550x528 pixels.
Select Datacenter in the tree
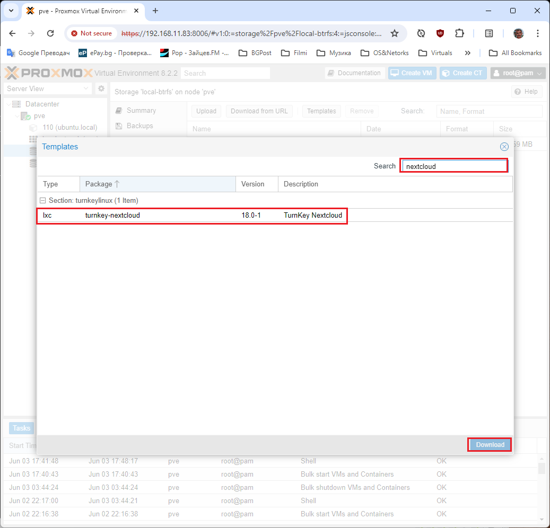(42, 104)
